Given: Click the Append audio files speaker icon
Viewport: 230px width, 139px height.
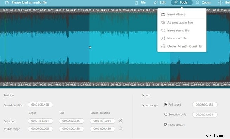Looking at the screenshot, I should point(163,22).
